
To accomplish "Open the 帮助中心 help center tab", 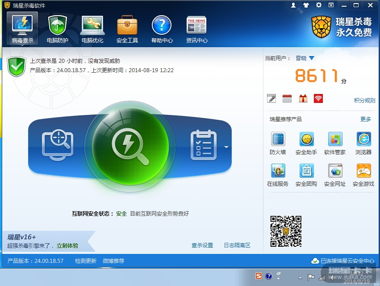I will coord(162,29).
